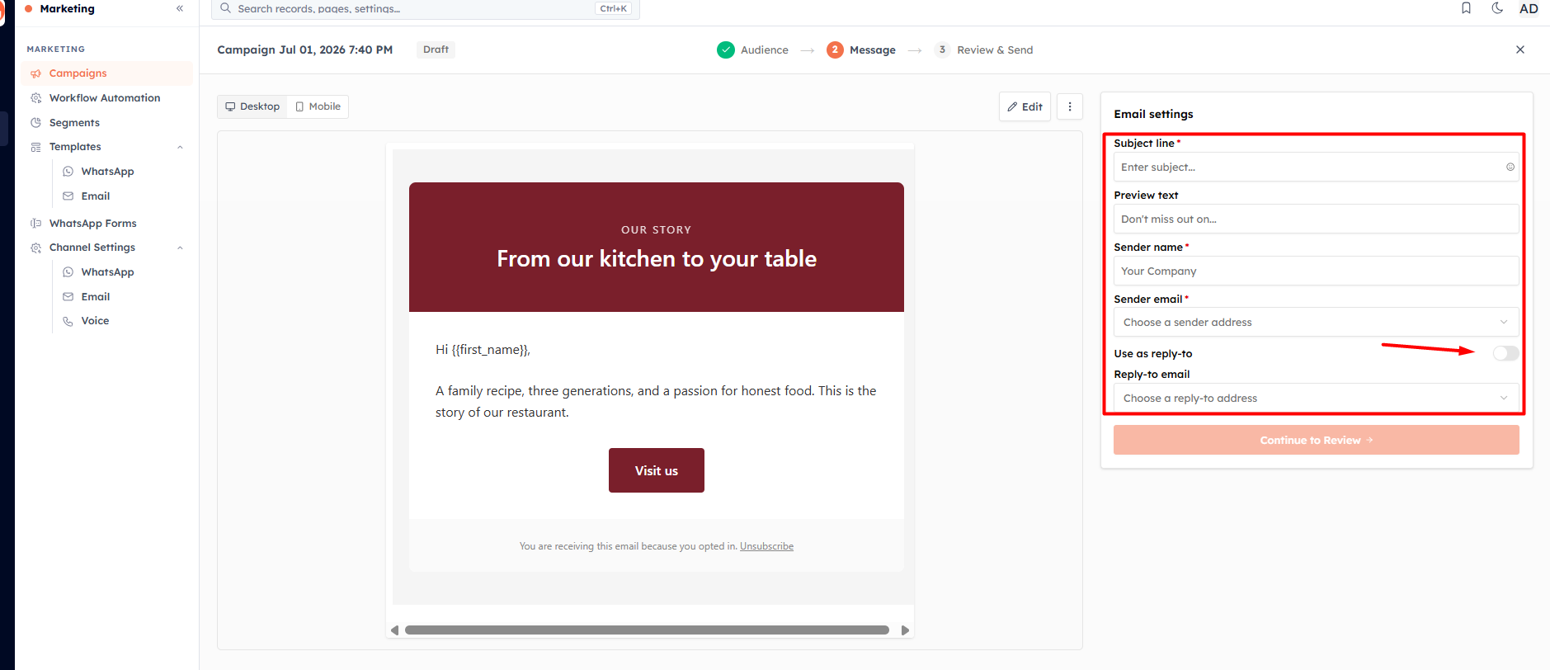The image size is (1550, 670).
Task: Collapse the Marketing sidebar with double-chevron icon
Action: click(180, 8)
